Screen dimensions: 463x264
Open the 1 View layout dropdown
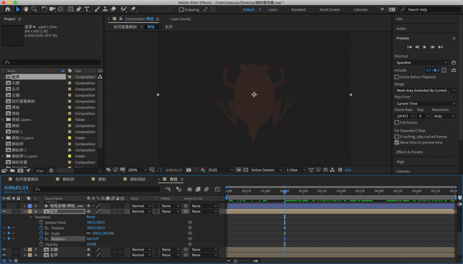click(296, 170)
